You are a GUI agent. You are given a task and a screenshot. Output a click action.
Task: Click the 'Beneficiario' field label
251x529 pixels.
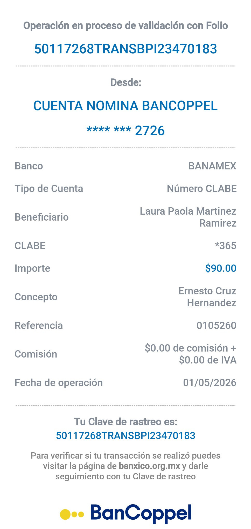(x=41, y=217)
